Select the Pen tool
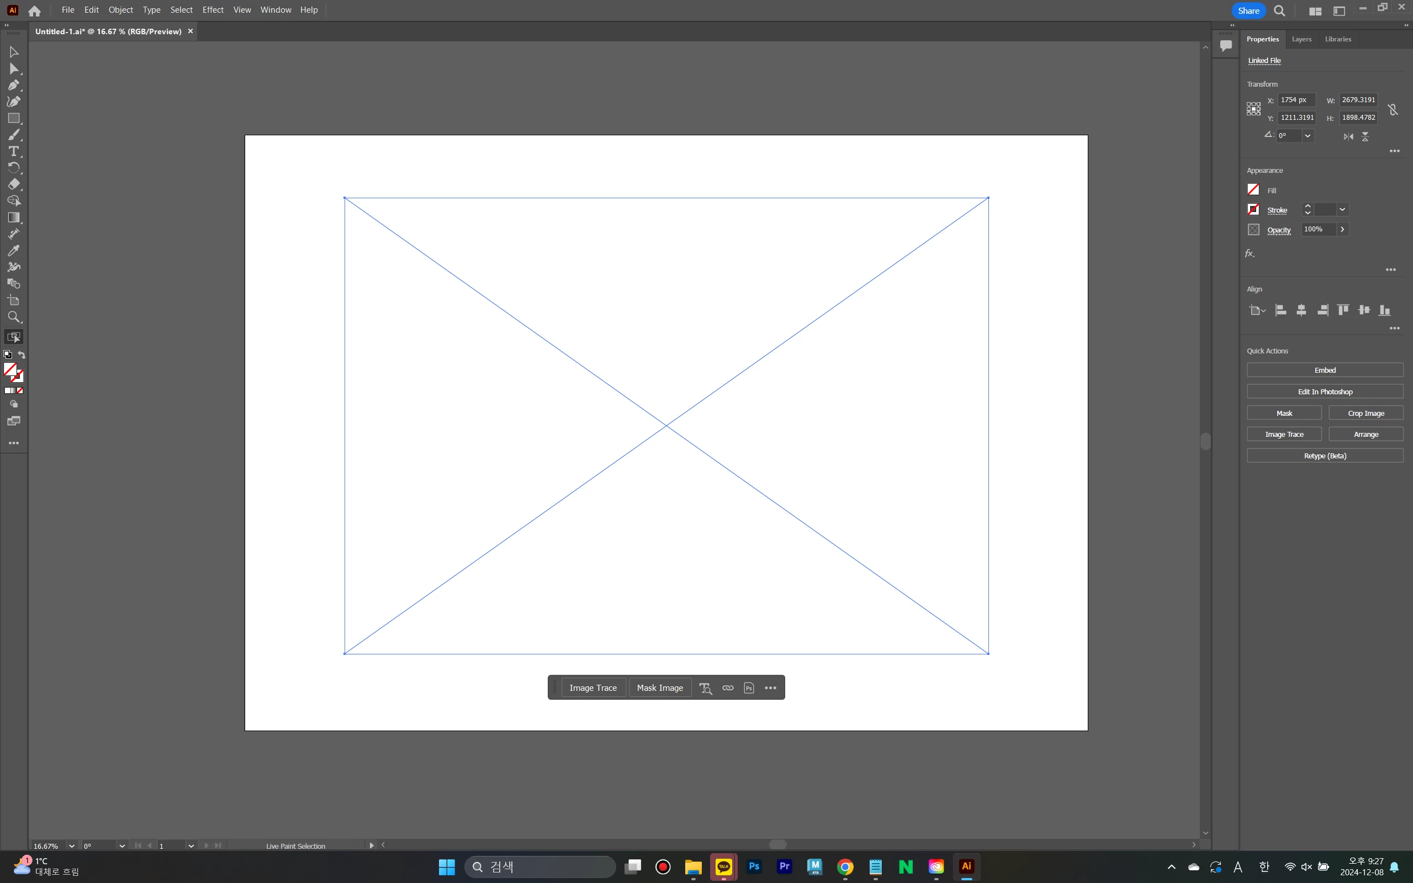 [x=13, y=85]
